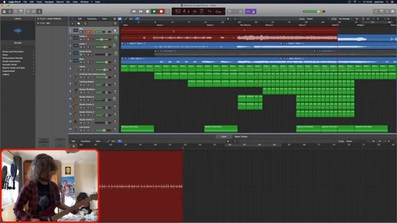
Task: Click the waveform zoom icon in Tracks area
Action: (357, 19)
